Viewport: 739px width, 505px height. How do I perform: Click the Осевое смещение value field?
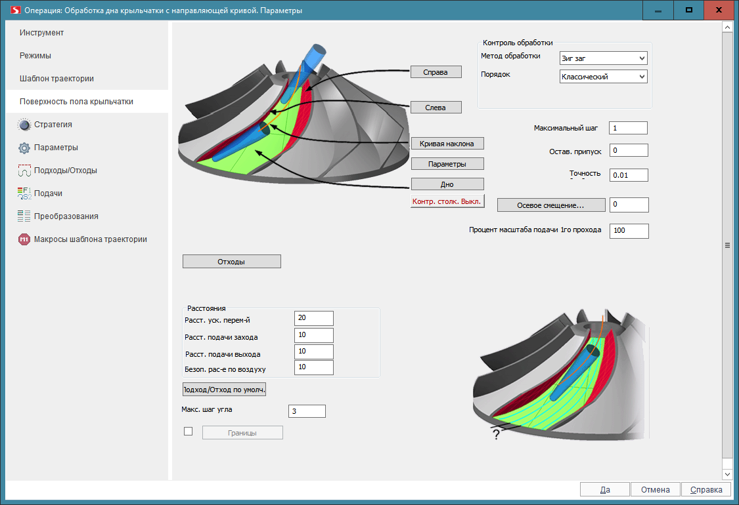click(629, 205)
